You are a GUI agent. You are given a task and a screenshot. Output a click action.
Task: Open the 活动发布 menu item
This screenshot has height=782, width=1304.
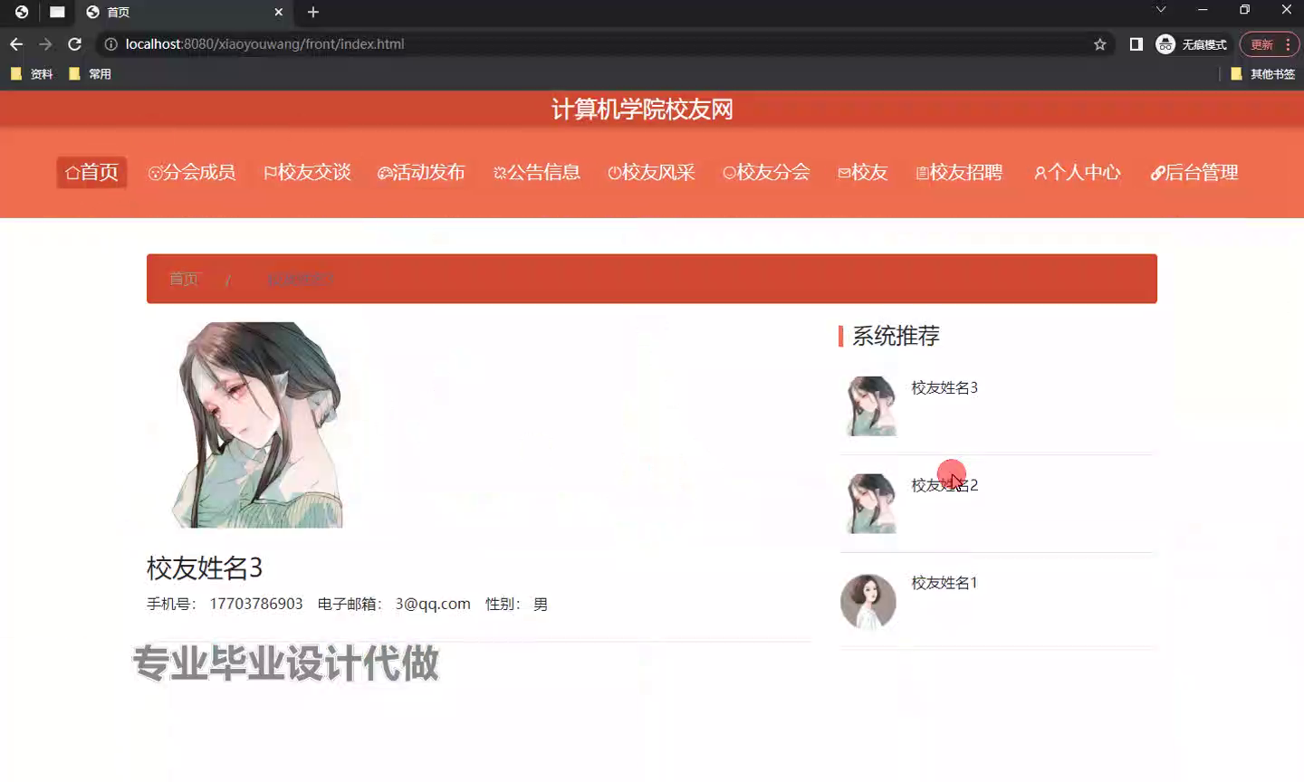click(x=421, y=172)
